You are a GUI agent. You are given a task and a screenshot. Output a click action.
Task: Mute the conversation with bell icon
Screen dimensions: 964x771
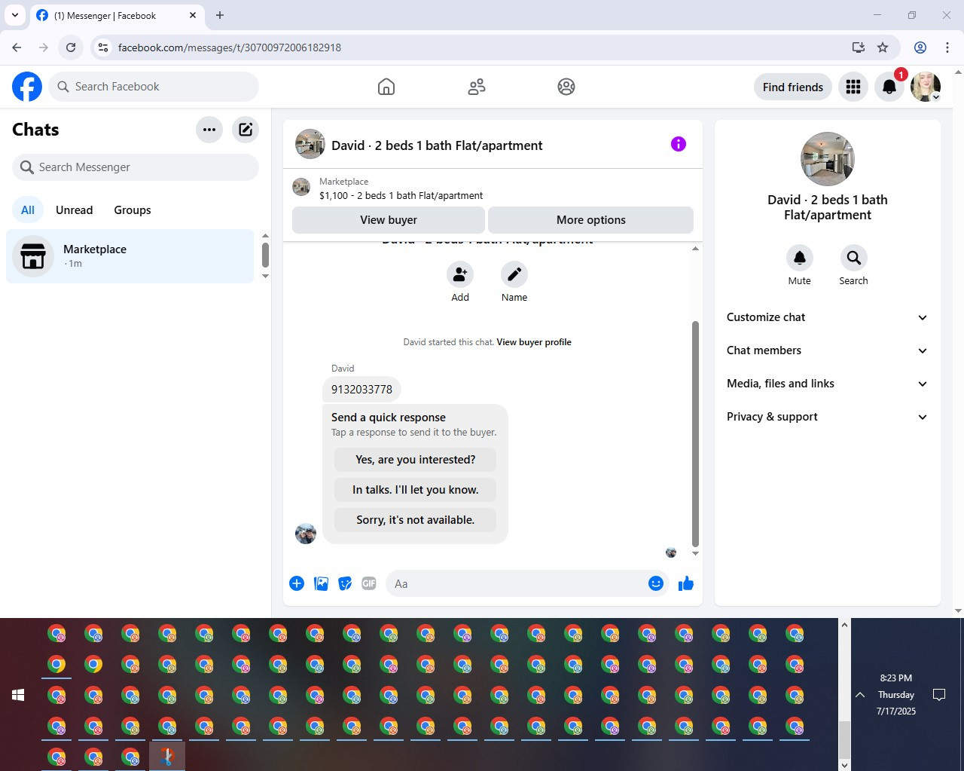coord(800,258)
